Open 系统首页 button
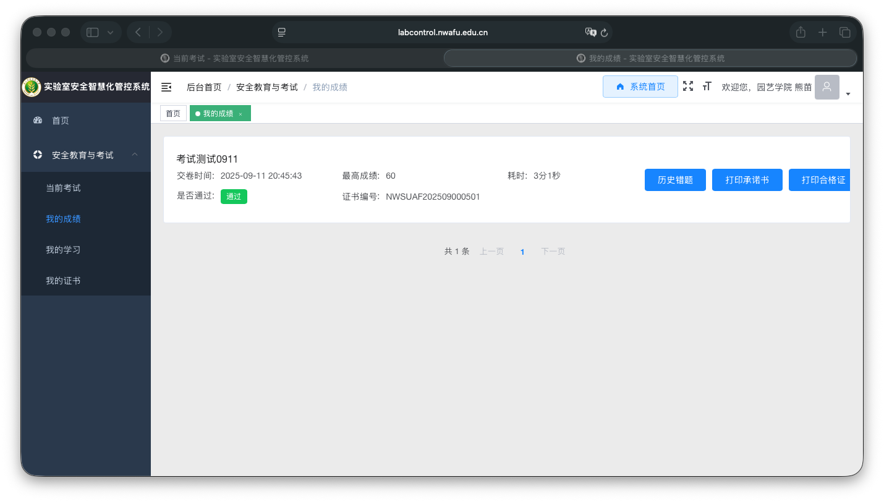Screen dimensions: 884x502 [640, 87]
